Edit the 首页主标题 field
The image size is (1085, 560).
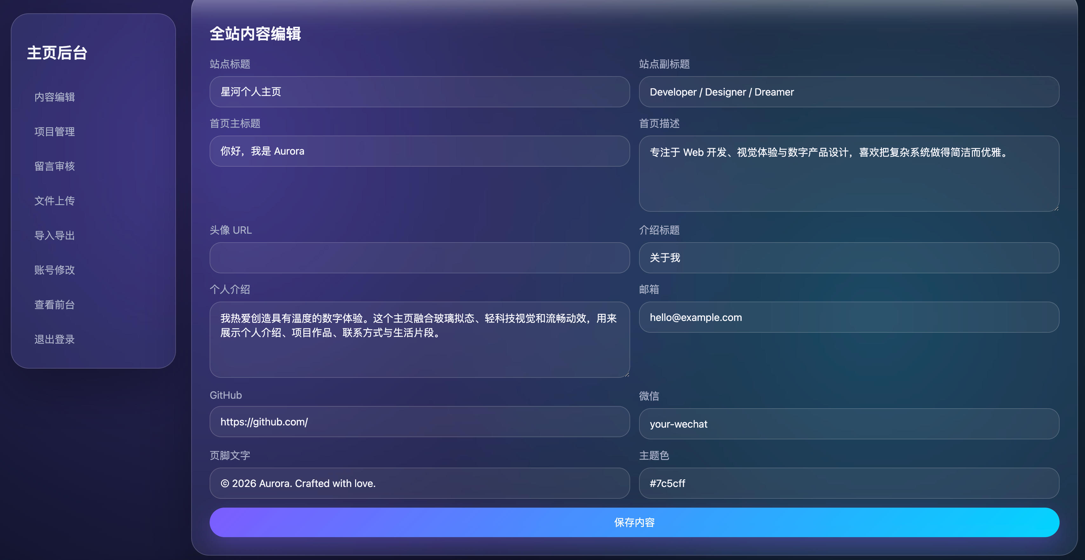420,151
